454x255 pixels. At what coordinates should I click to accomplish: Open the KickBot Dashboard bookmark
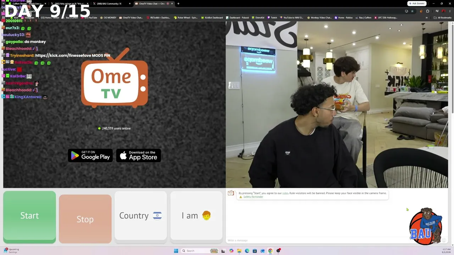point(212,18)
